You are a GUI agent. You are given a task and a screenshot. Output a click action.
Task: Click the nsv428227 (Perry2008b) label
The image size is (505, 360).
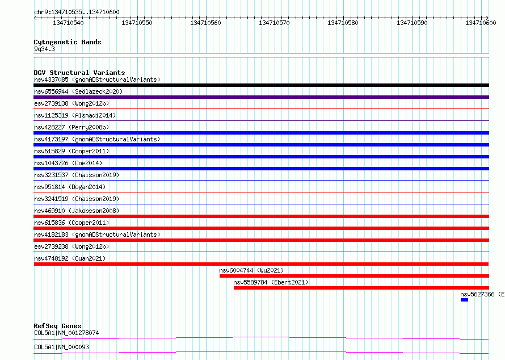(71, 127)
